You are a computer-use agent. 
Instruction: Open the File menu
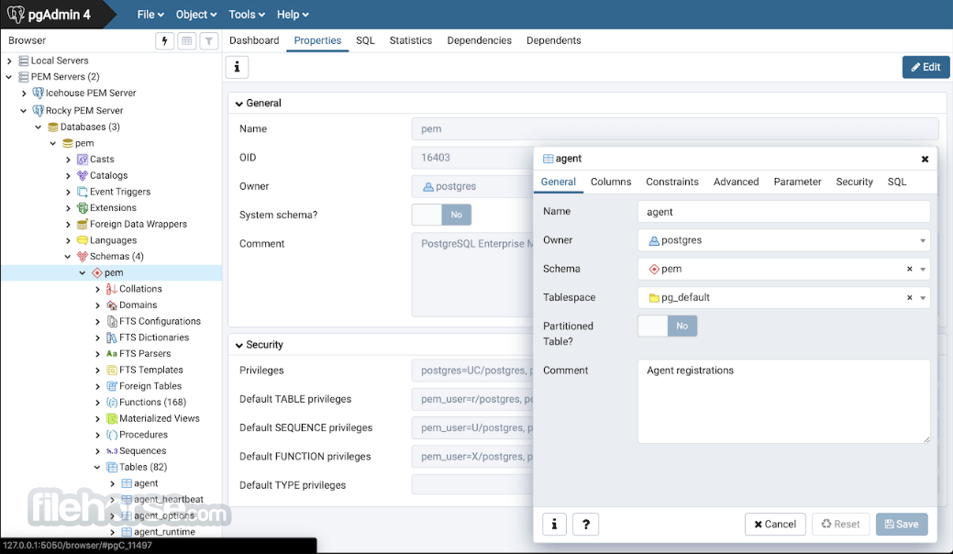pyautogui.click(x=150, y=15)
